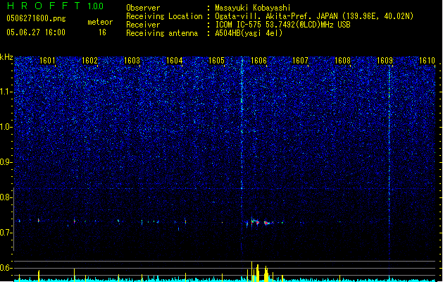
Task: Click the ICOM IC-575 receiver text
Action: click(282, 25)
